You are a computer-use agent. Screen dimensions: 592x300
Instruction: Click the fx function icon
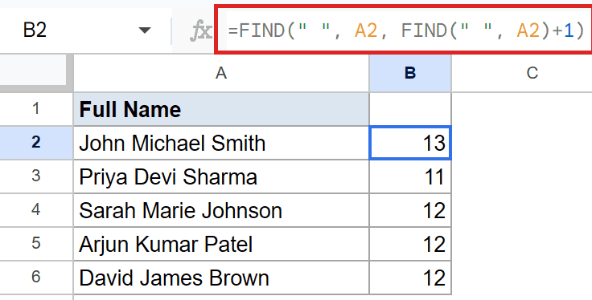(200, 30)
